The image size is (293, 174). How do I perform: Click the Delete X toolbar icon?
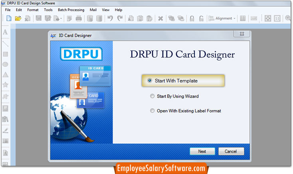(x=160, y=18)
